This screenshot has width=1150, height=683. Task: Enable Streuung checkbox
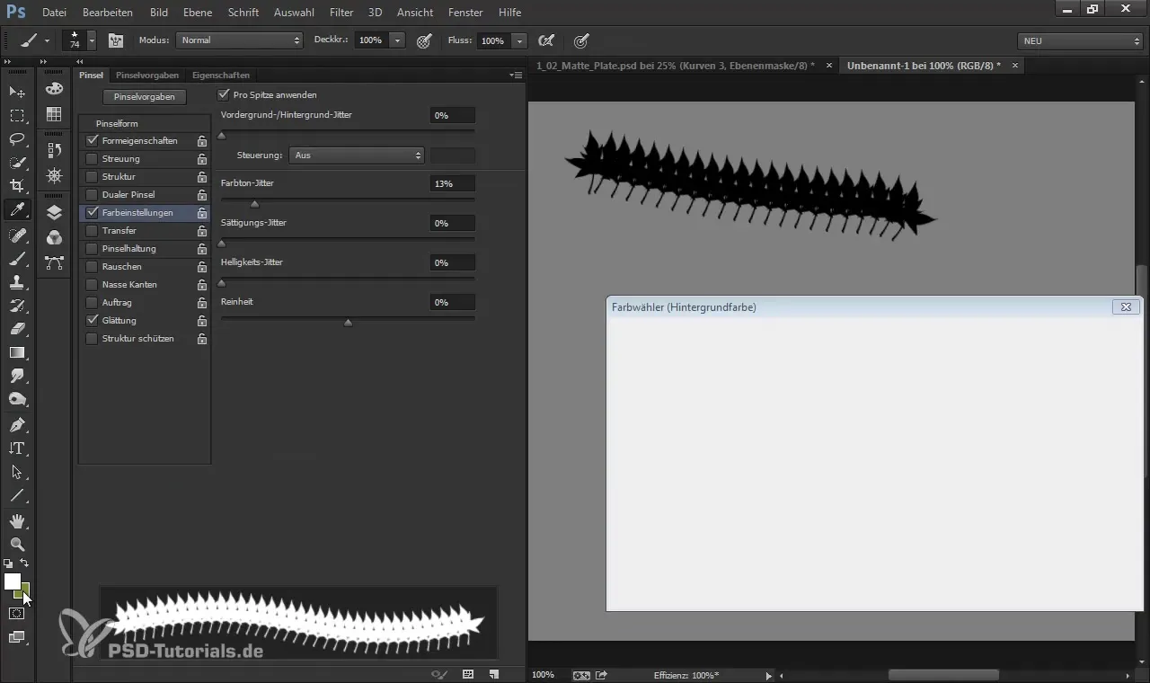pyautogui.click(x=92, y=159)
